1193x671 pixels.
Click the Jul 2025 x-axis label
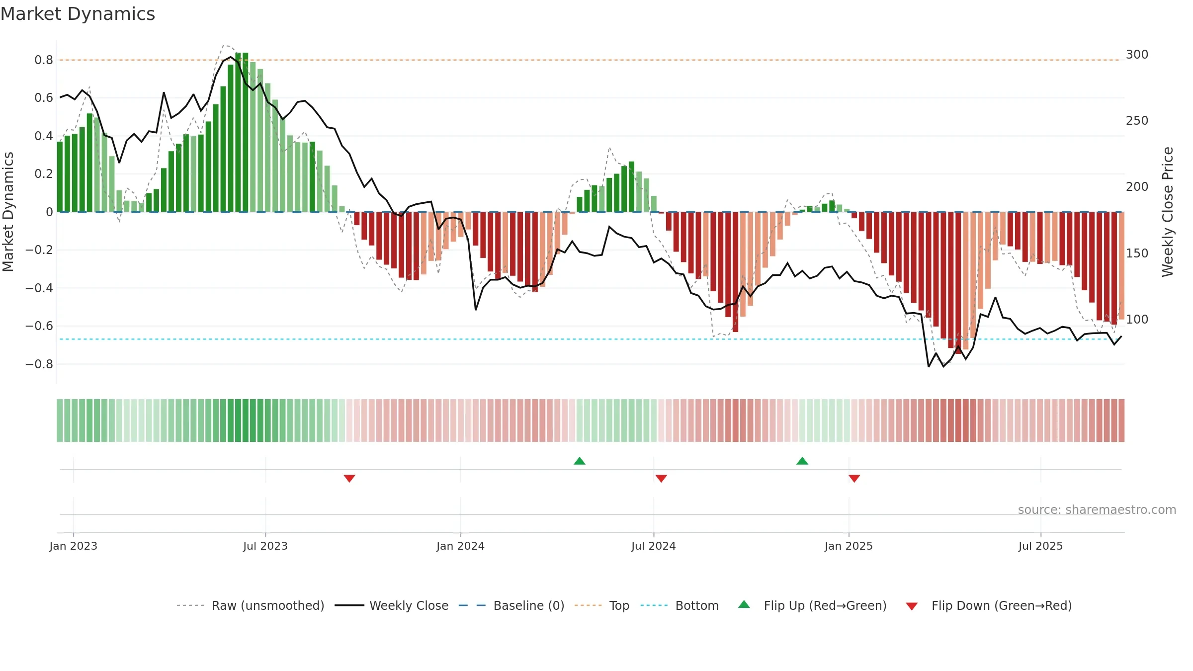click(1041, 546)
